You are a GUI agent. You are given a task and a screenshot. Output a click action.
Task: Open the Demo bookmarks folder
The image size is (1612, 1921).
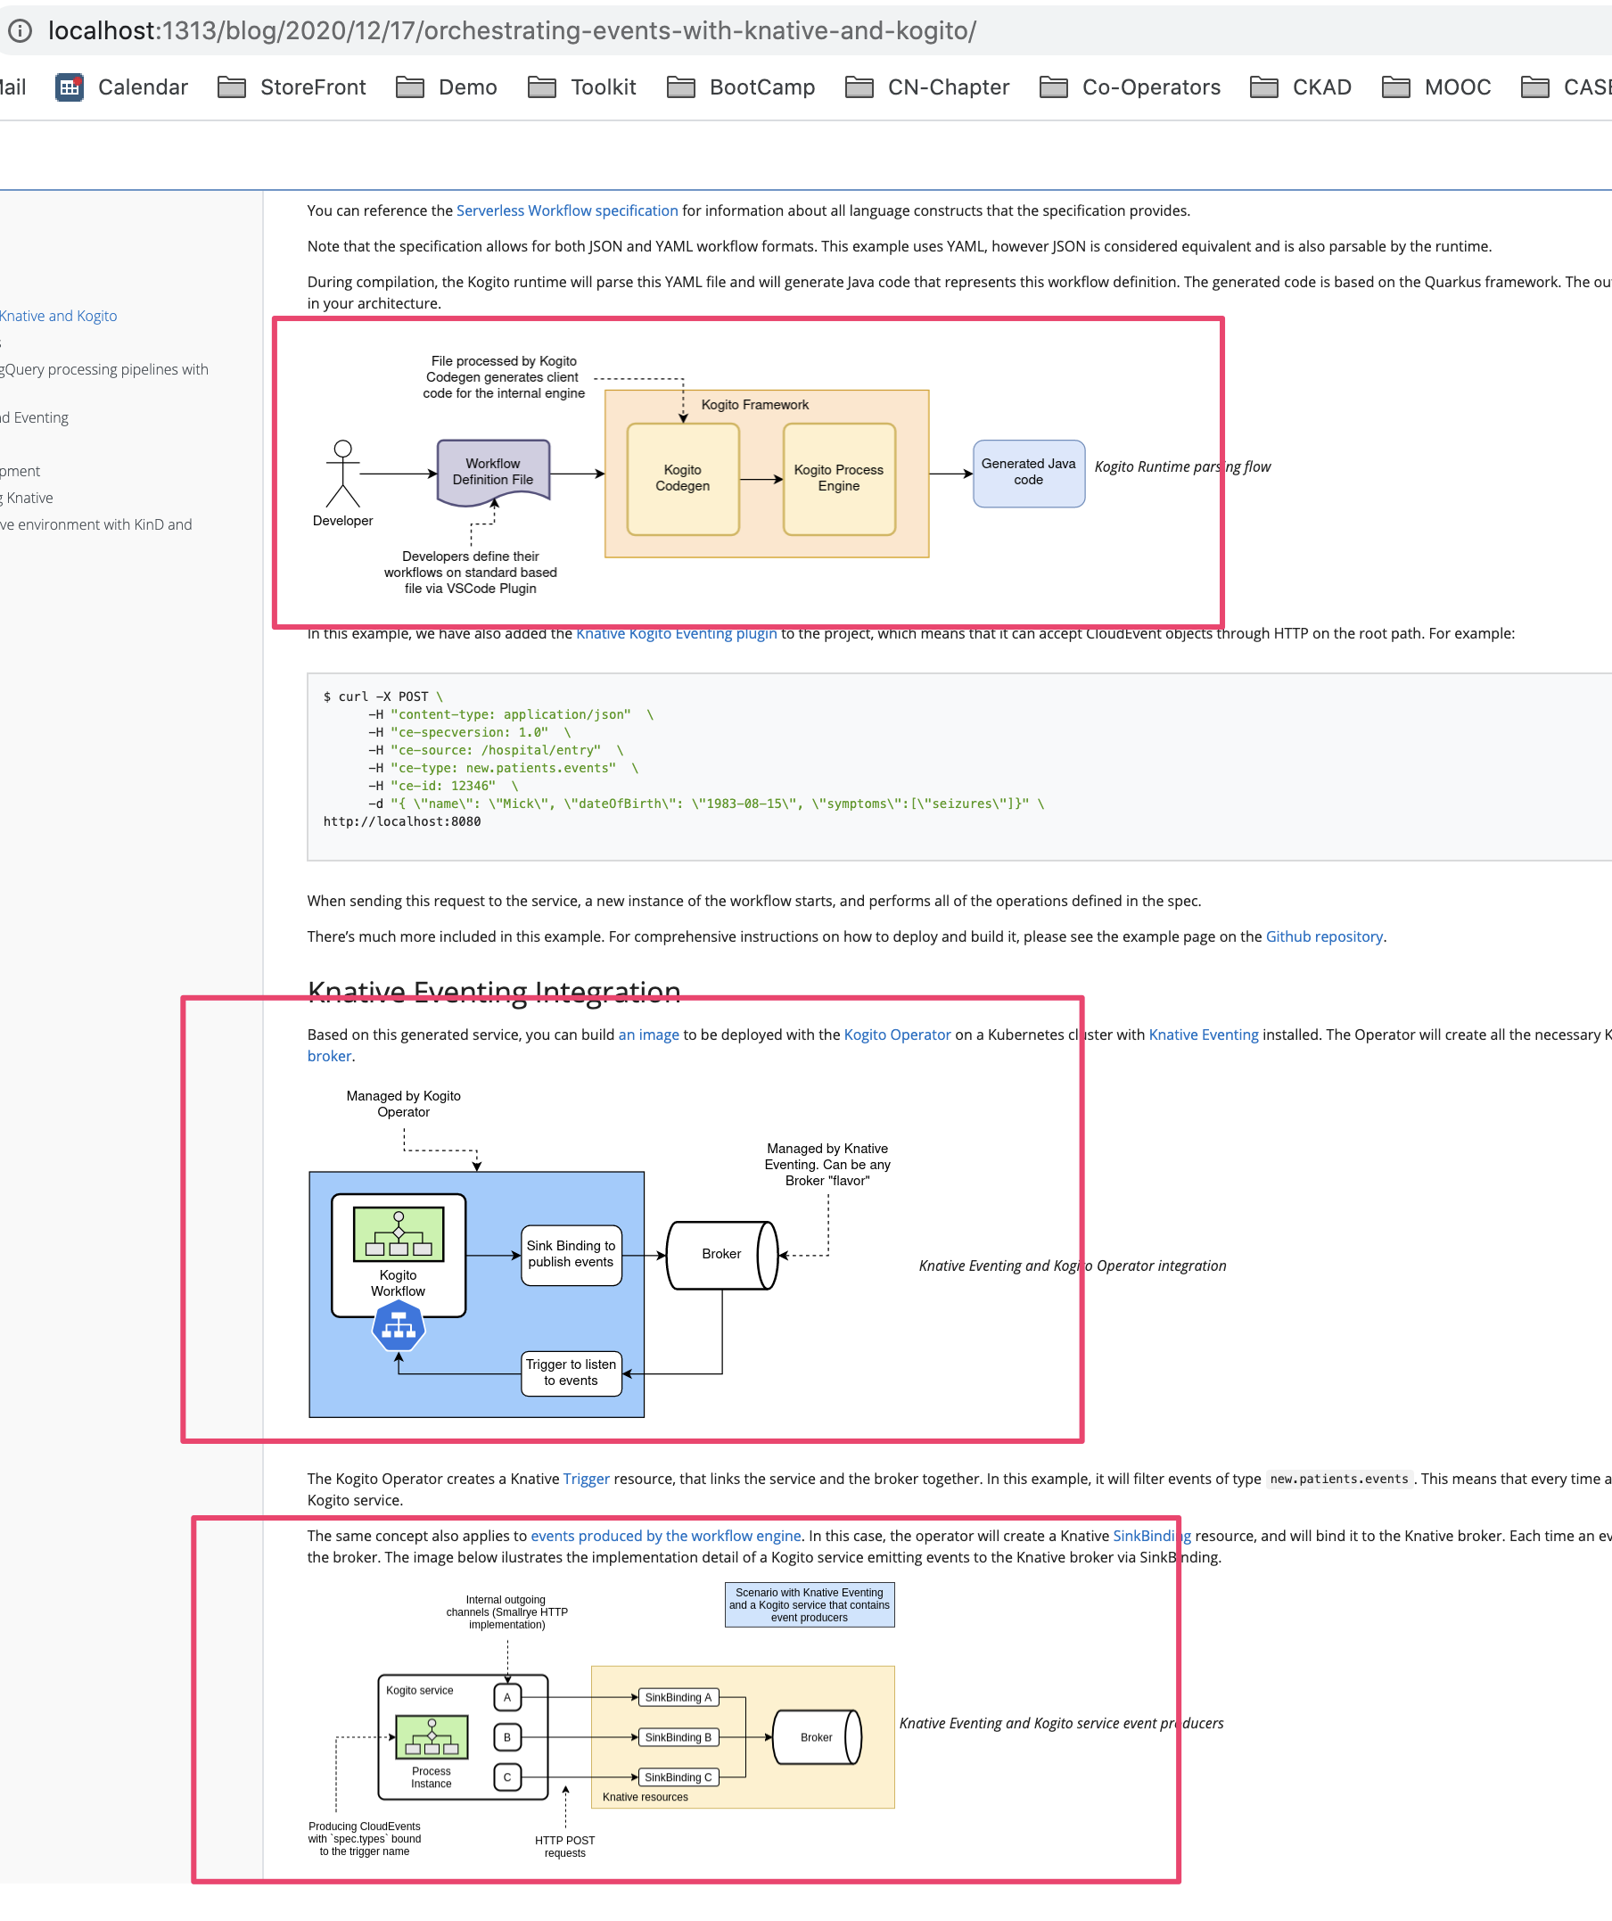click(446, 87)
